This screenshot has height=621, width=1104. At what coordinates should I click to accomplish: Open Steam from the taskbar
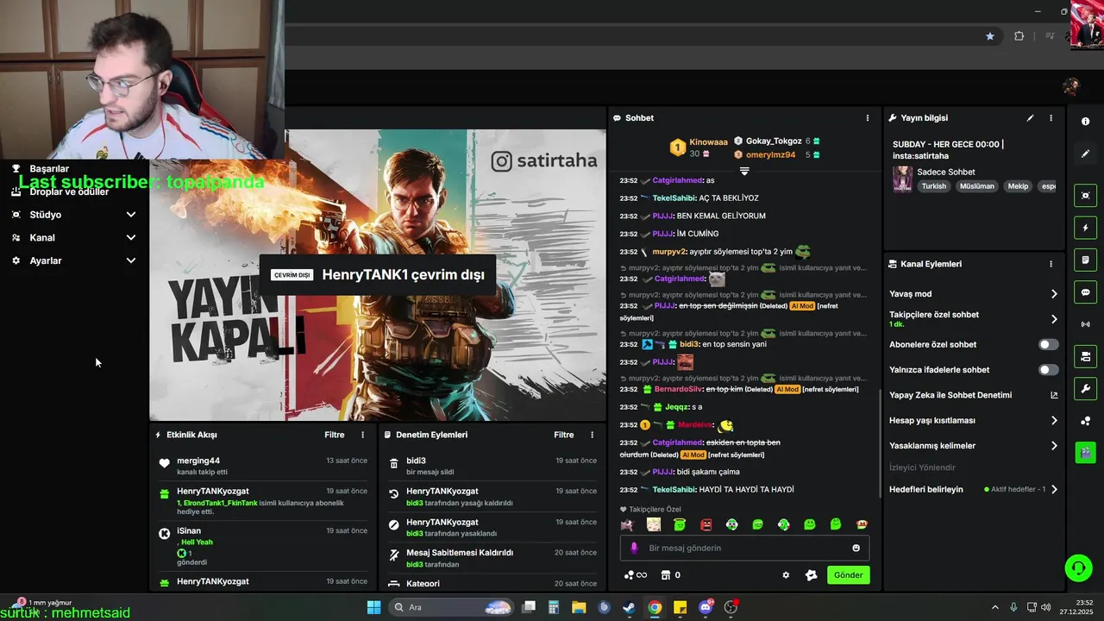click(630, 607)
